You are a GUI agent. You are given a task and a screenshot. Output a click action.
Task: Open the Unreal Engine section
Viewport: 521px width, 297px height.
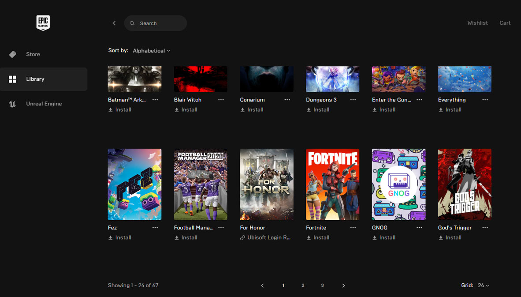(44, 104)
